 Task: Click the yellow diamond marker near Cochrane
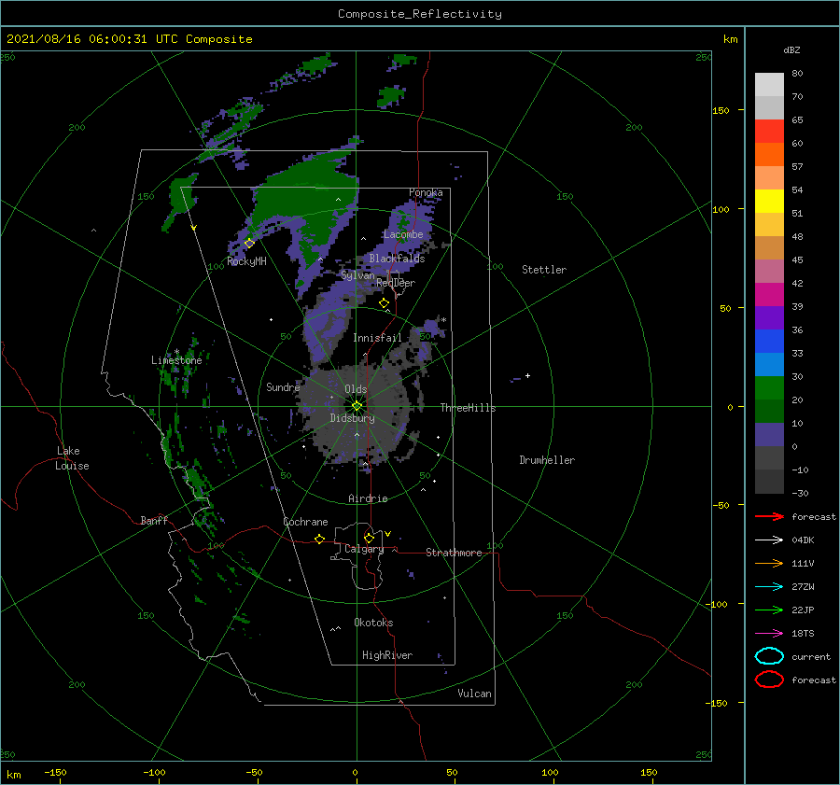320,539
